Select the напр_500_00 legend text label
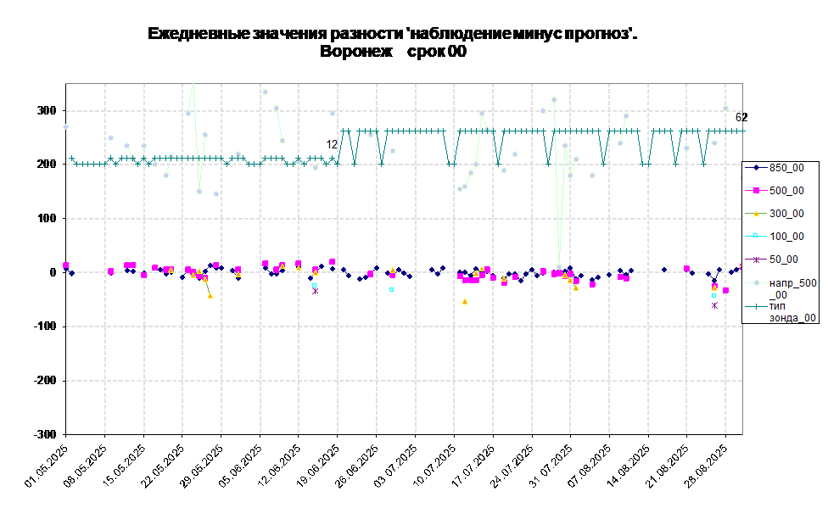This screenshot has width=828, height=508. (792, 288)
